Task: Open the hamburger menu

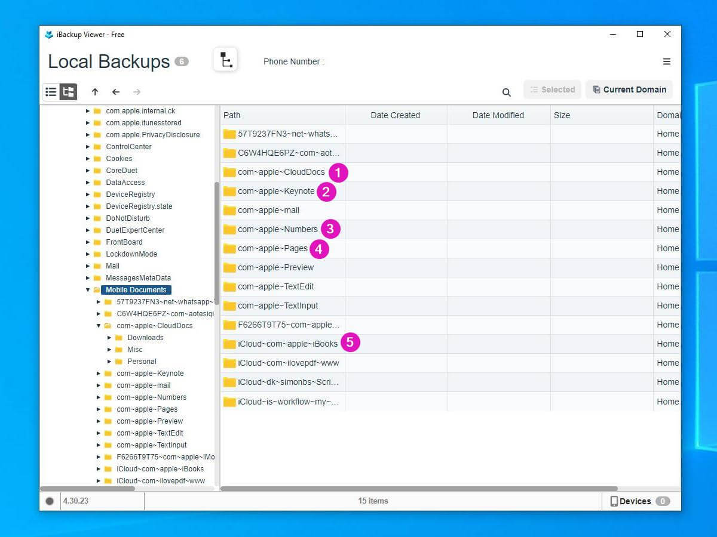Action: (667, 61)
